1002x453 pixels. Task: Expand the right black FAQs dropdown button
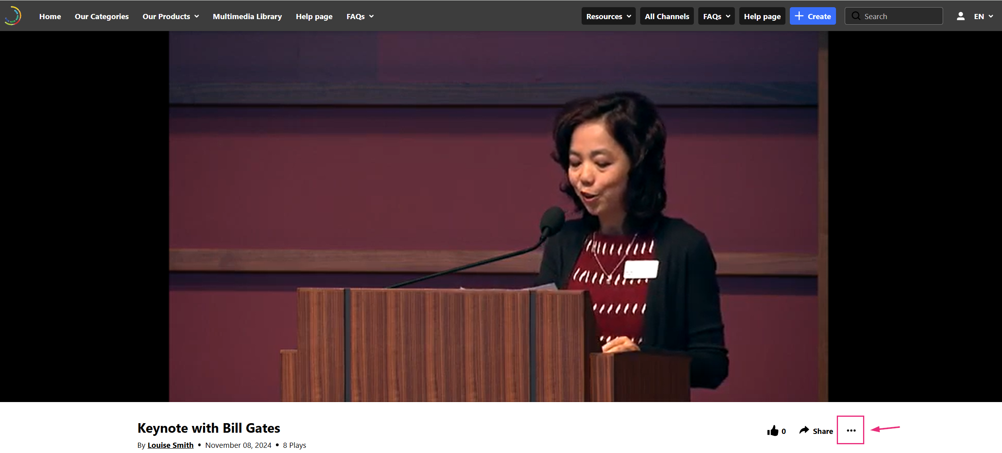pyautogui.click(x=716, y=16)
